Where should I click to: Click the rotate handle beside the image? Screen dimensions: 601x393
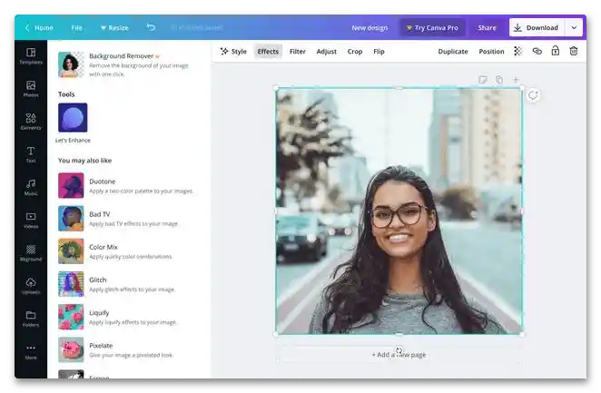tap(533, 95)
